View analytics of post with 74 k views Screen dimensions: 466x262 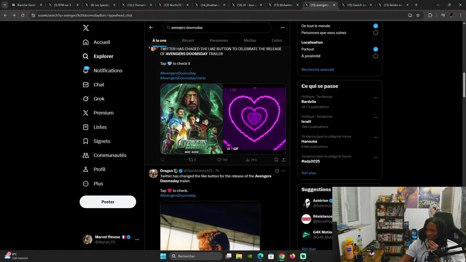pos(251,160)
